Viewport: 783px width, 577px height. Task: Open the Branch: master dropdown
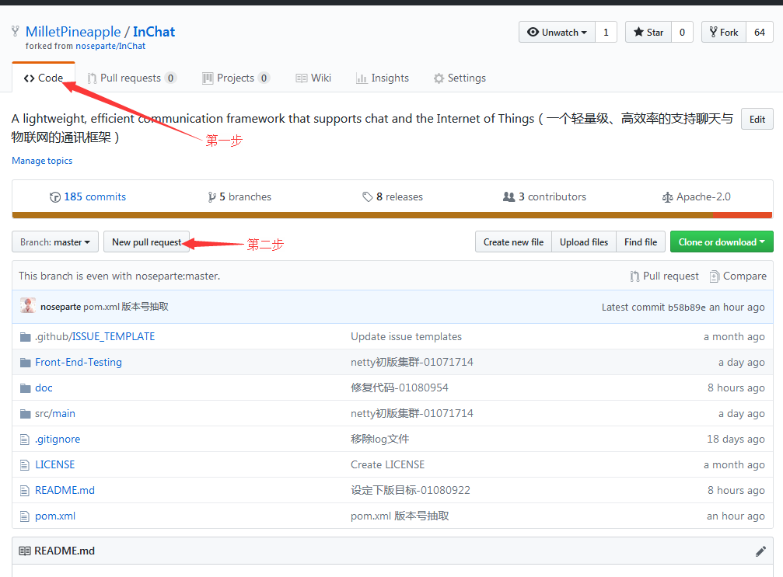click(x=55, y=242)
